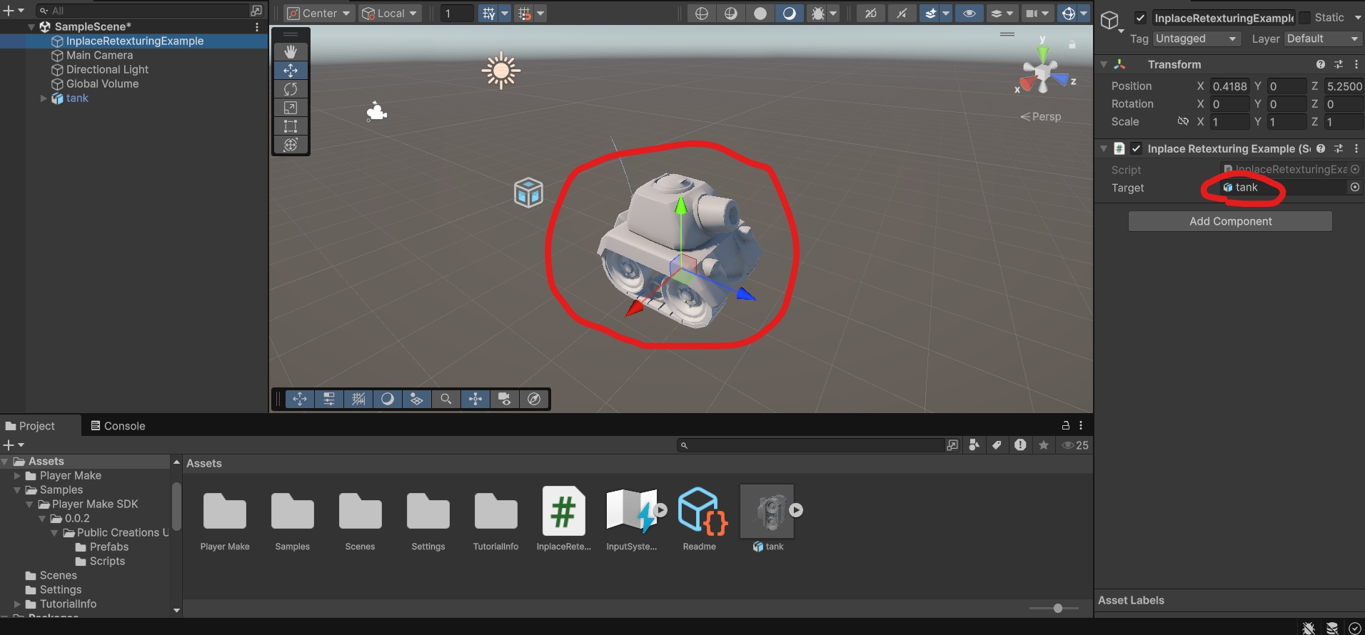The image size is (1365, 635).
Task: Expand the tank object in Hierarchy
Action: [44, 98]
